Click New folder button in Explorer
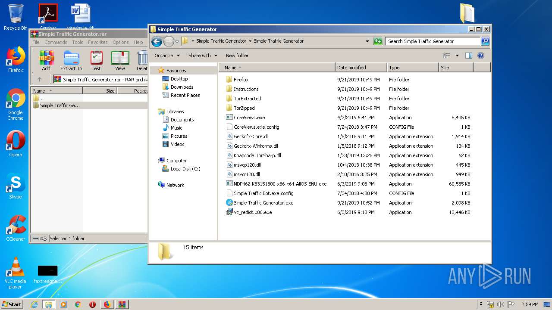Viewport: 552px width, 310px height. (237, 56)
